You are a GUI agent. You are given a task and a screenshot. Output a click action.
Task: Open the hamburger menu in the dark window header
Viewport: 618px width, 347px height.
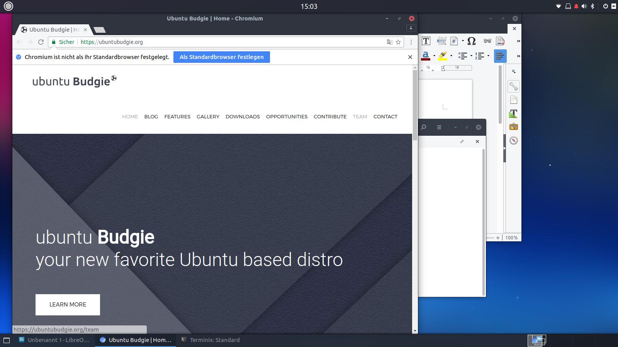coord(439,127)
